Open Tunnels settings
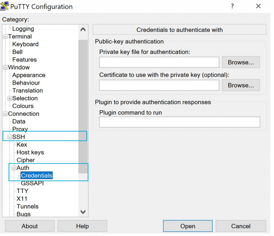 28,207
